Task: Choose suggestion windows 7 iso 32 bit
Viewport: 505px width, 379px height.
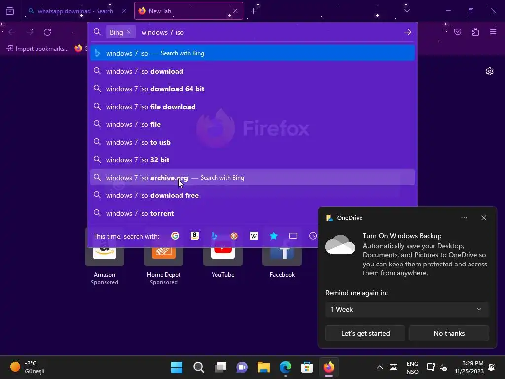Action: (x=252, y=160)
